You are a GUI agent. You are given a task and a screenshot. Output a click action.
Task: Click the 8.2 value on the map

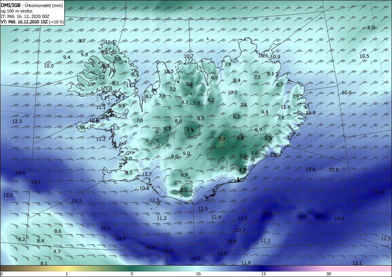tap(22, 239)
